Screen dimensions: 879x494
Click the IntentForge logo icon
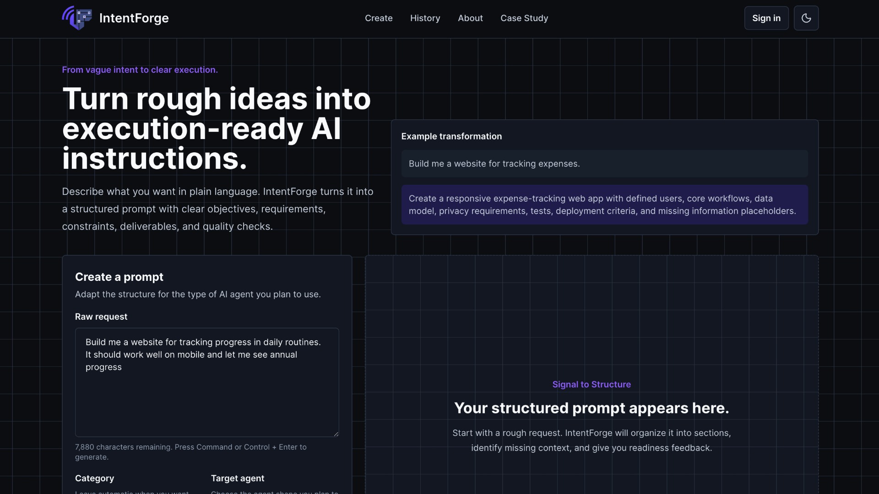pyautogui.click(x=77, y=18)
